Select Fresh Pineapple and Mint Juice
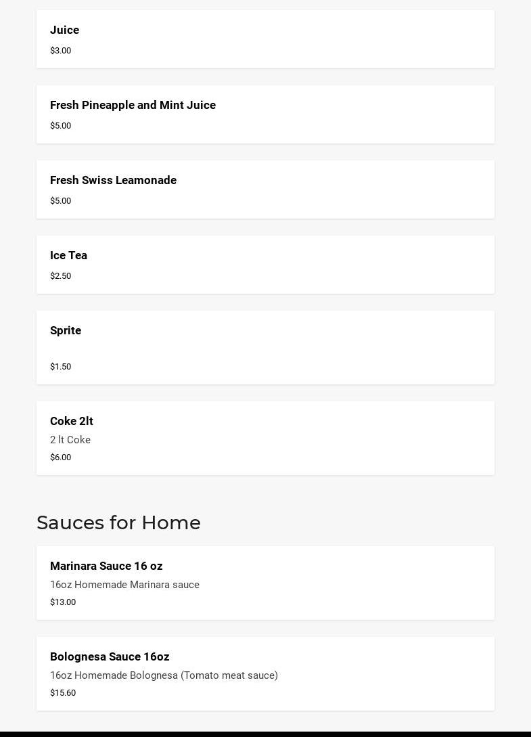The height and width of the screenshot is (737, 531). [133, 105]
